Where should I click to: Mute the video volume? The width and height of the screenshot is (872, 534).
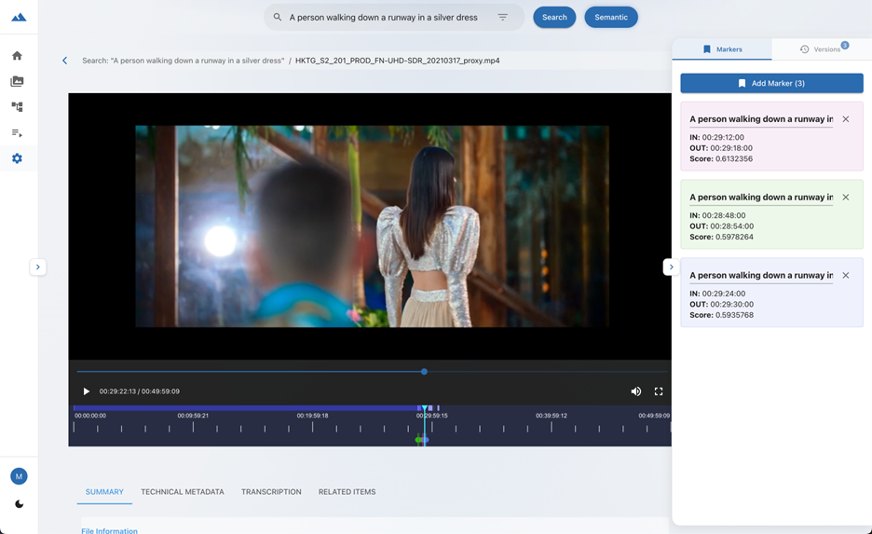click(x=636, y=391)
